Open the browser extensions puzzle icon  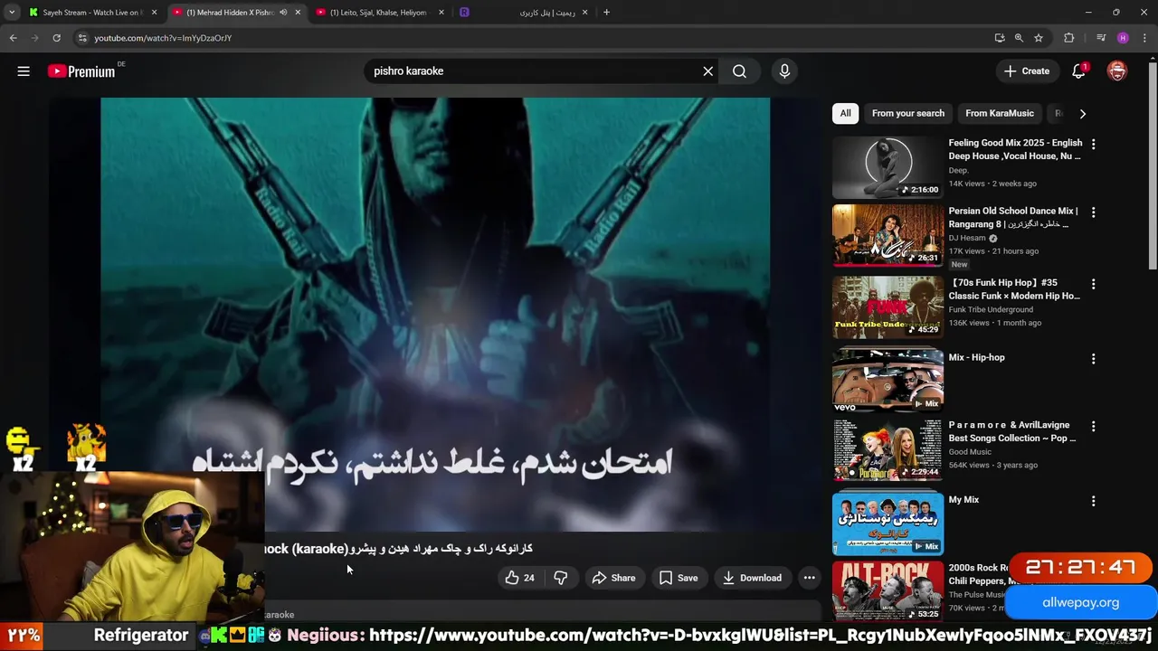click(1069, 38)
